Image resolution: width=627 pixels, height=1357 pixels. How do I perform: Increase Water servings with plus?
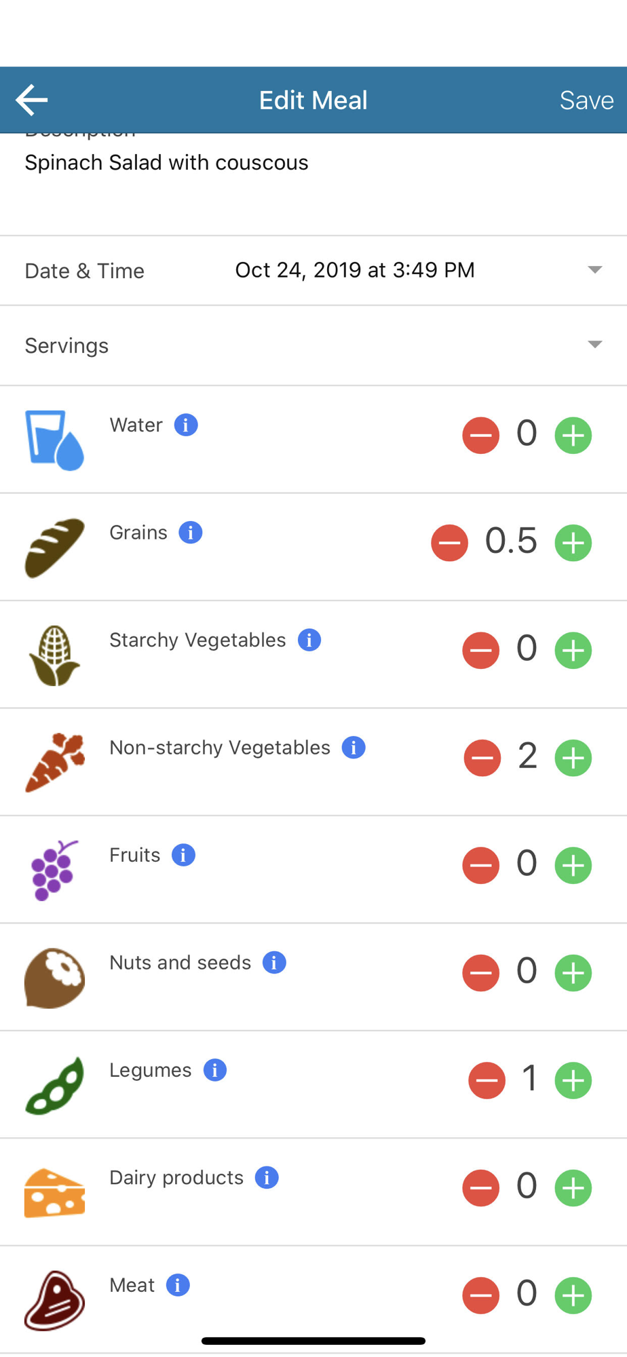(x=573, y=435)
